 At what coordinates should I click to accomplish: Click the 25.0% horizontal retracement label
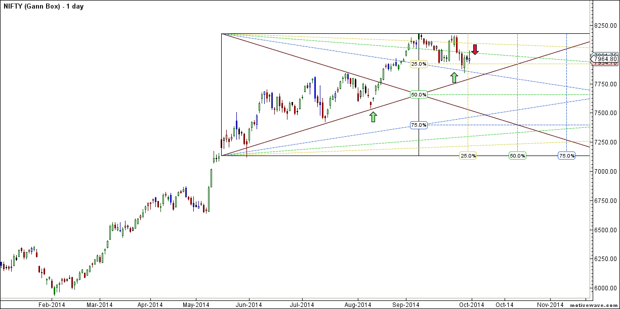(419, 64)
